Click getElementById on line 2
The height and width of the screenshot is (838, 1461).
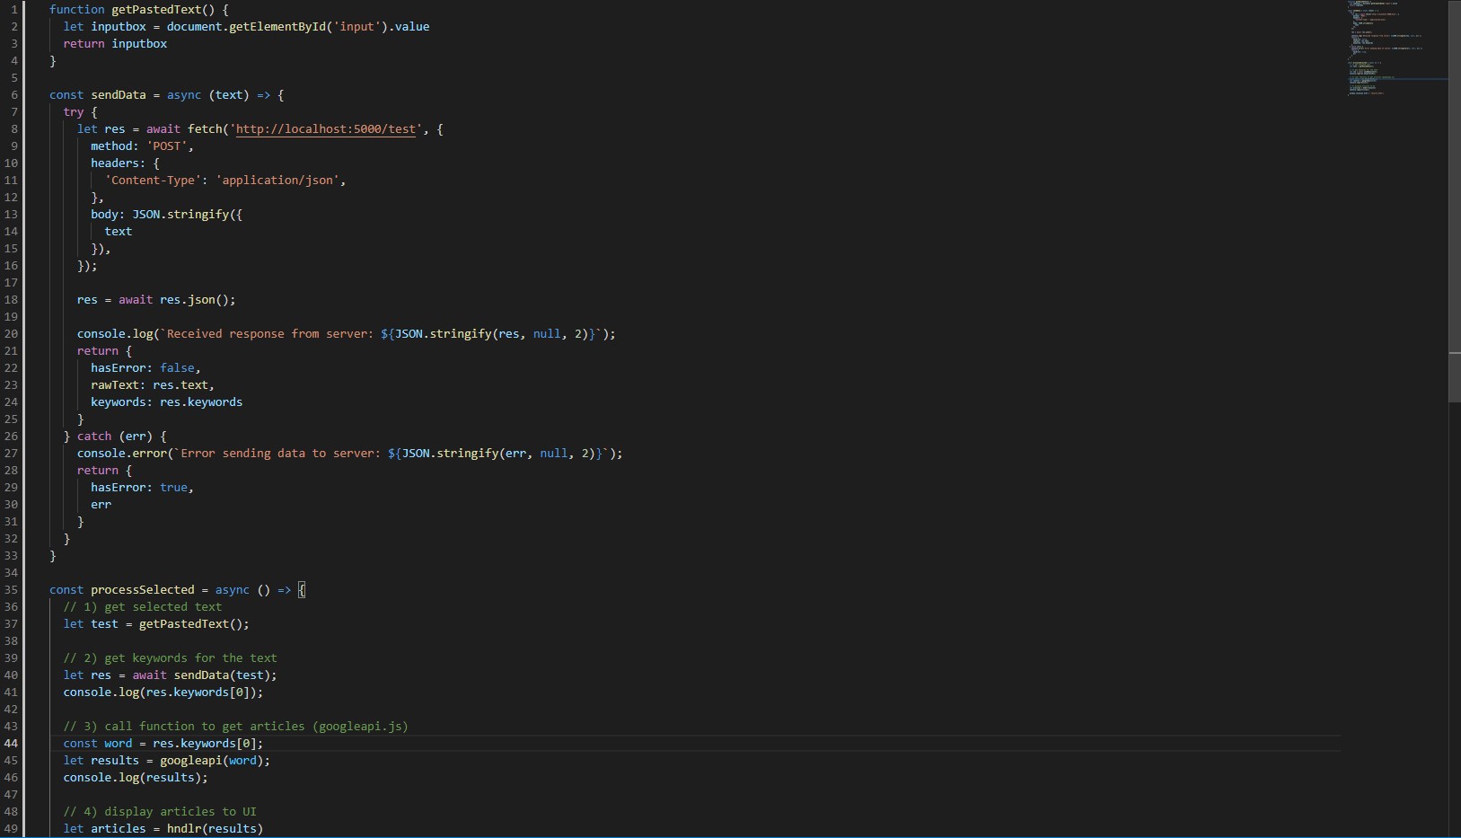[277, 27]
